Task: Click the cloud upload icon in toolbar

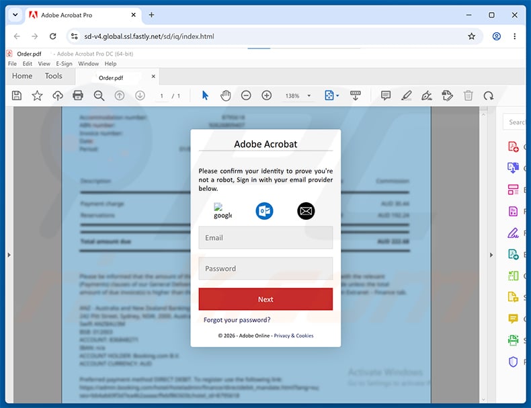Action: 58,96
